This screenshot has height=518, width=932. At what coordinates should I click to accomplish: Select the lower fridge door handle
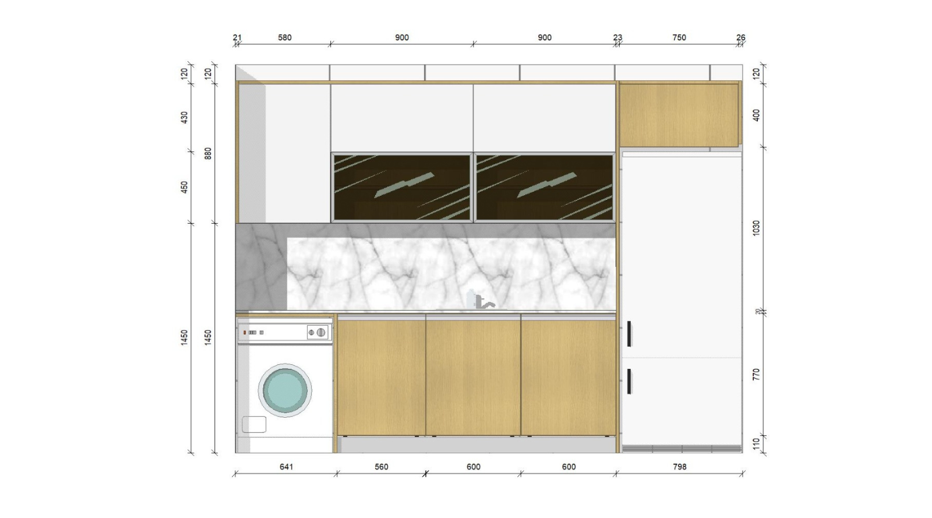(630, 381)
